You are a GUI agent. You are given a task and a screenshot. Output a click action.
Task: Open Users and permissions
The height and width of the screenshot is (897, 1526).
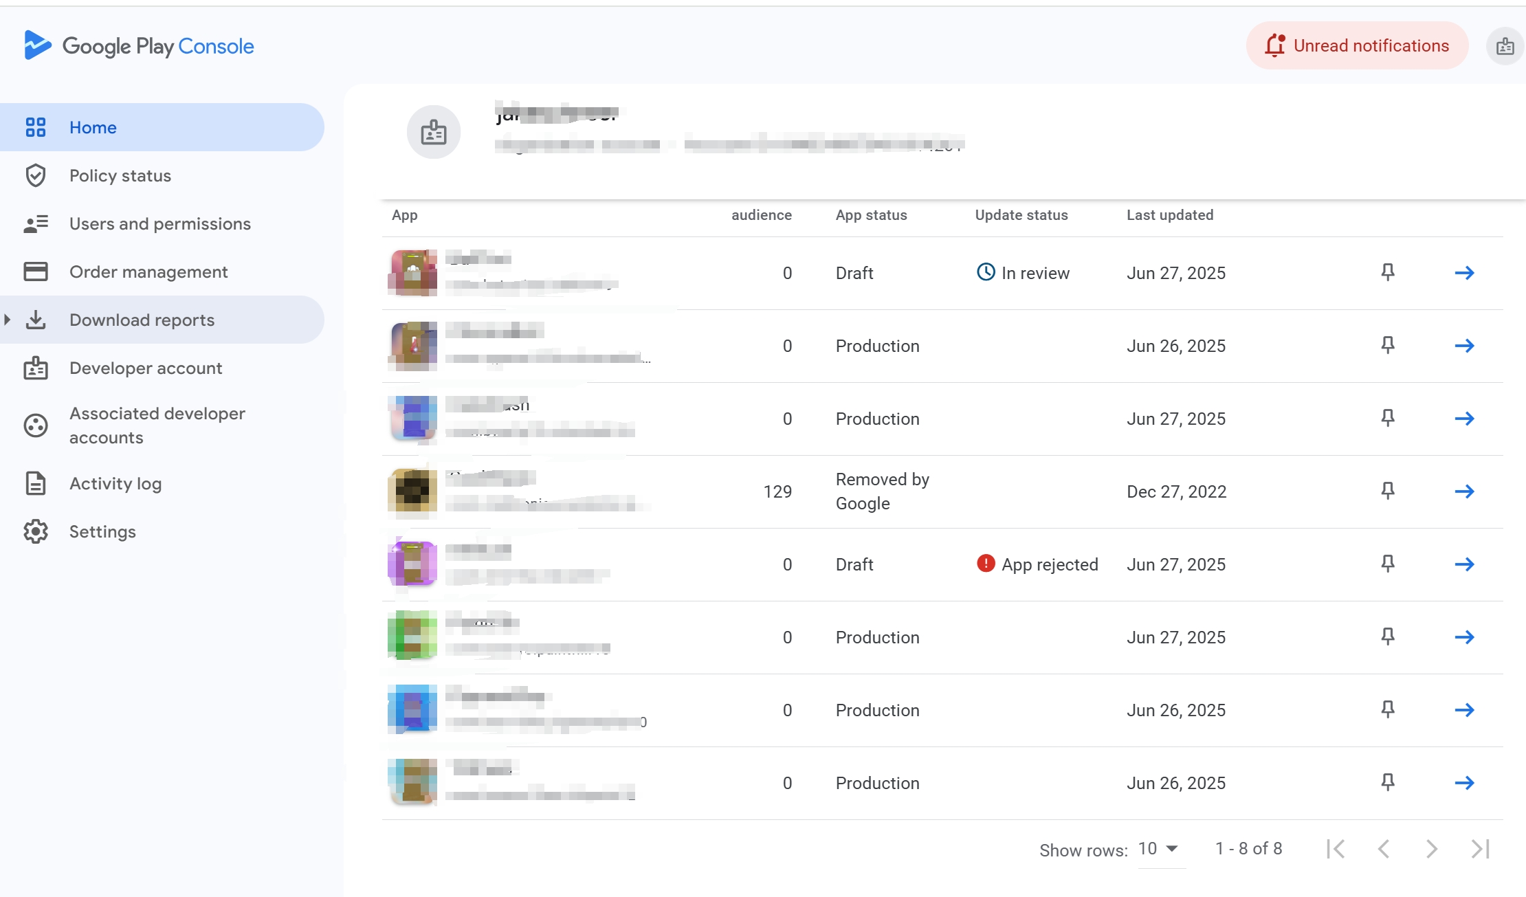pos(159,224)
